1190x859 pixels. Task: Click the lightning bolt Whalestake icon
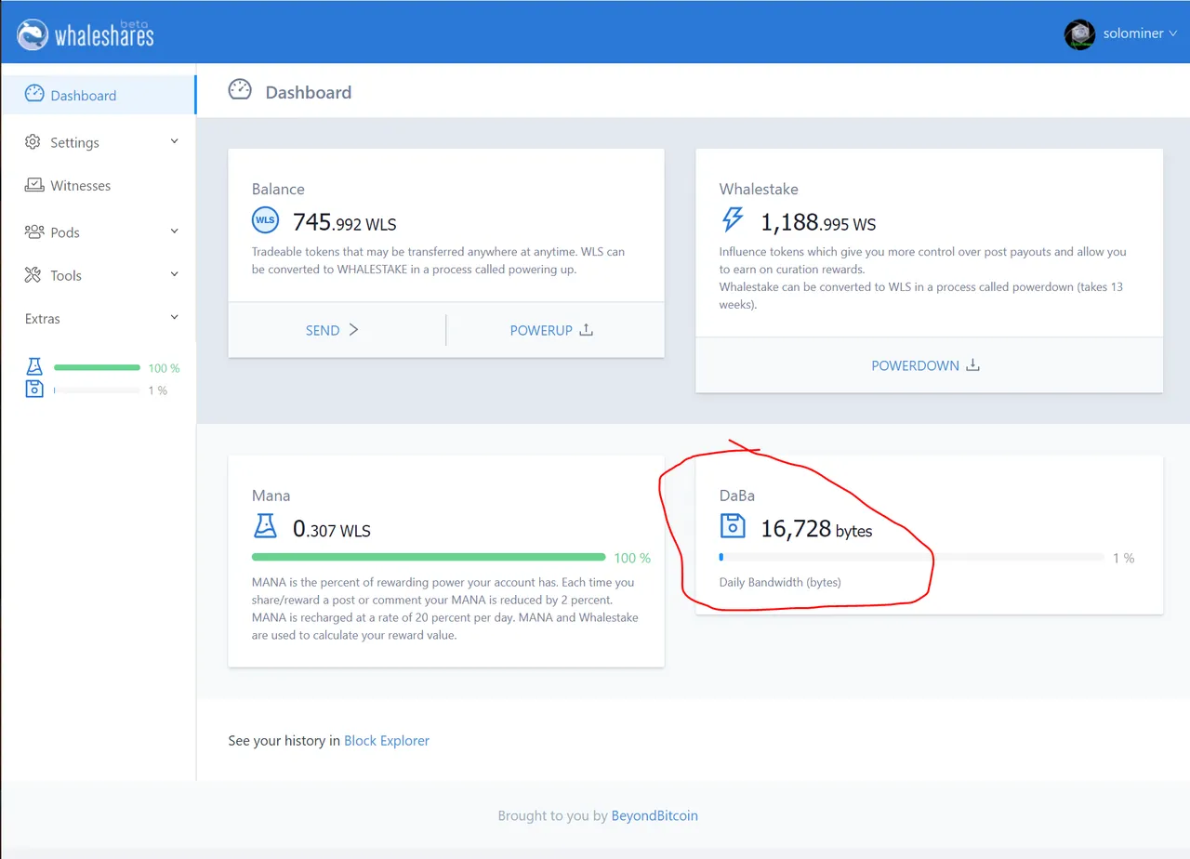733,220
